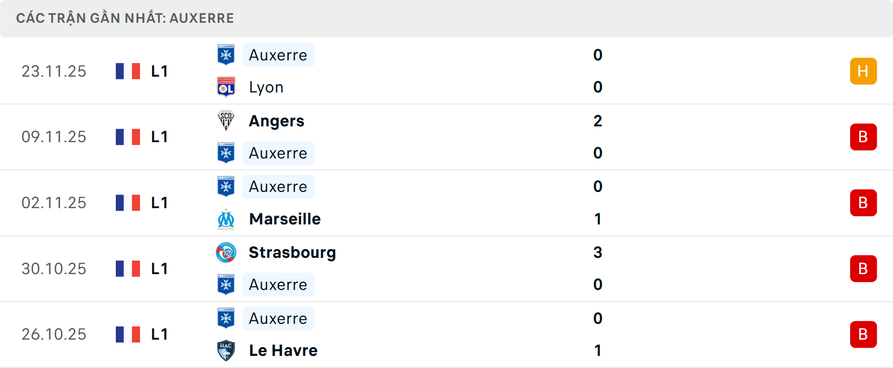Click Auxerre crest in the 23.11.25 match
893x368 pixels.
click(x=226, y=55)
